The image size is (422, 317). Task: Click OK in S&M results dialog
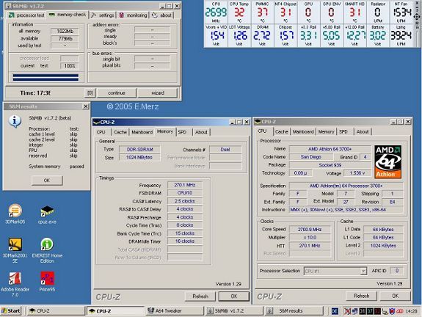47,181
